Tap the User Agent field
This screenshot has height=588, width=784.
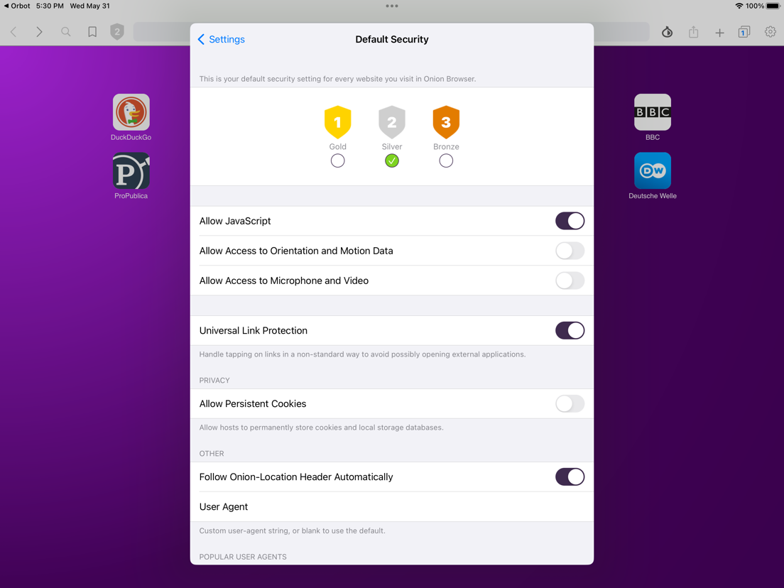click(x=392, y=506)
